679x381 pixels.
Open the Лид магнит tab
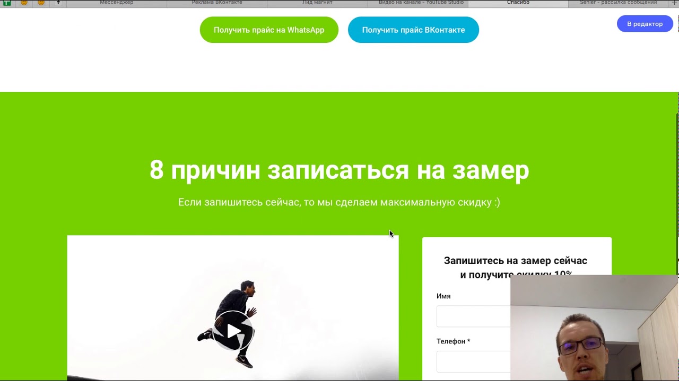pos(317,3)
